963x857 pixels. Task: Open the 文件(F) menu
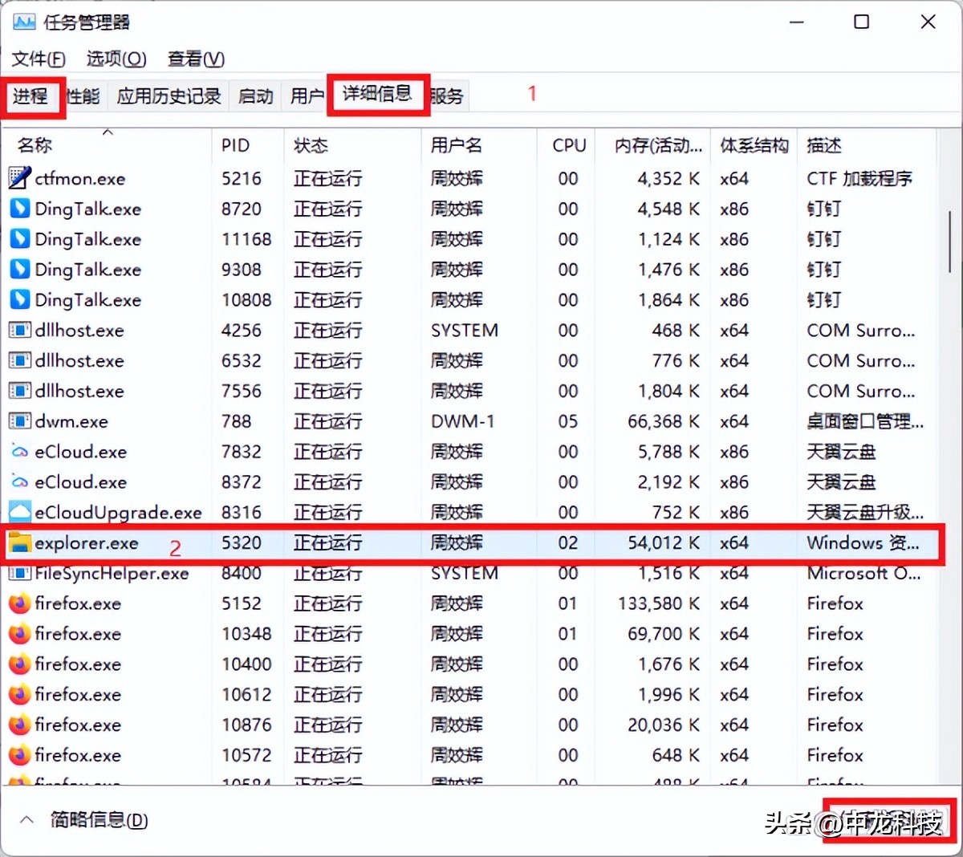tap(37, 59)
